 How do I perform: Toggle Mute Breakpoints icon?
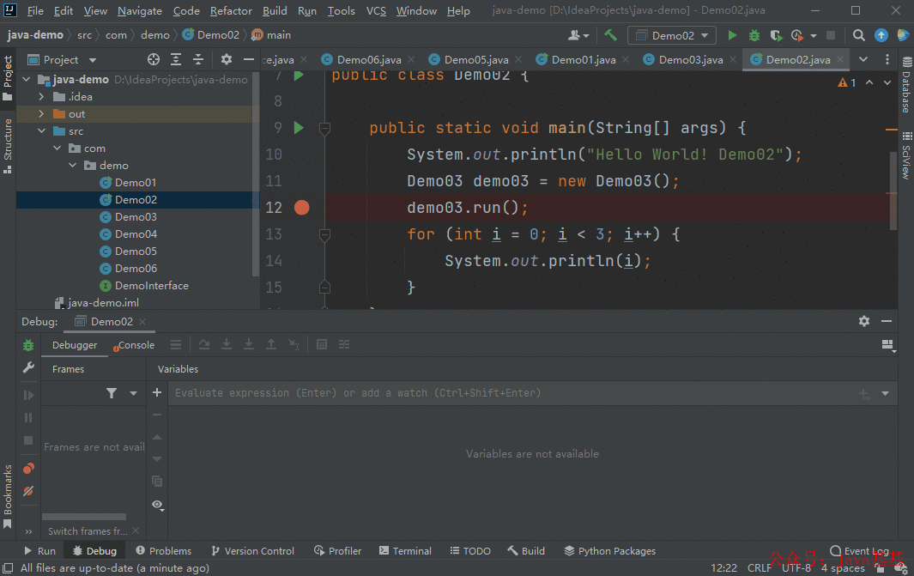tap(28, 492)
